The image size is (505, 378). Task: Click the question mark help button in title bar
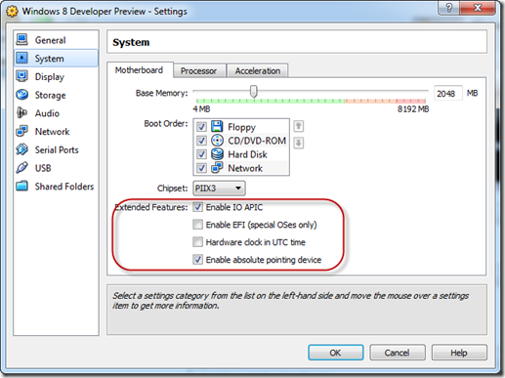point(448,7)
